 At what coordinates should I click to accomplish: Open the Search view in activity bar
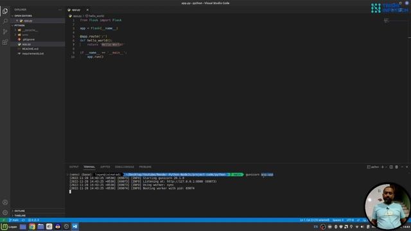5,21
